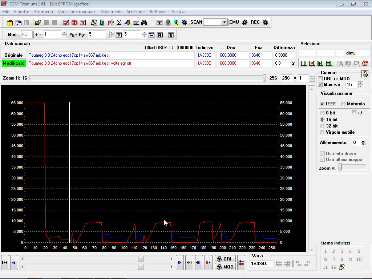Click the Pg+ Pg- value field
Viewport: 372px width, 279px height.
(x=97, y=35)
